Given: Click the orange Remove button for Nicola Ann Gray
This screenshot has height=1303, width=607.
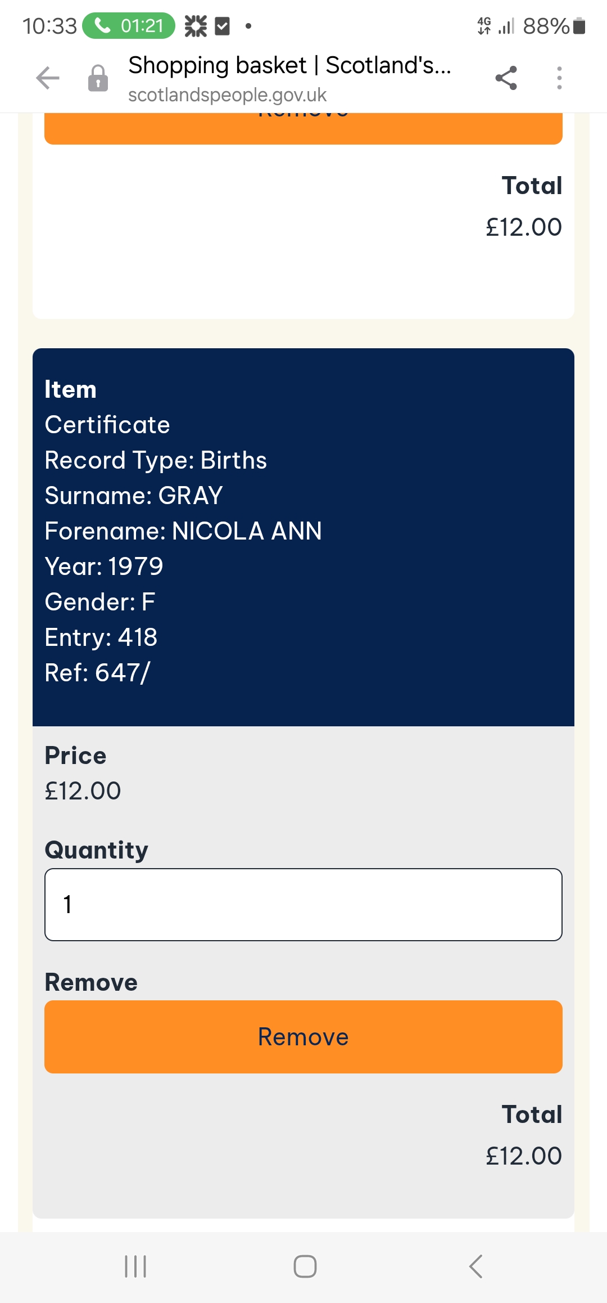Looking at the screenshot, I should click(303, 1036).
